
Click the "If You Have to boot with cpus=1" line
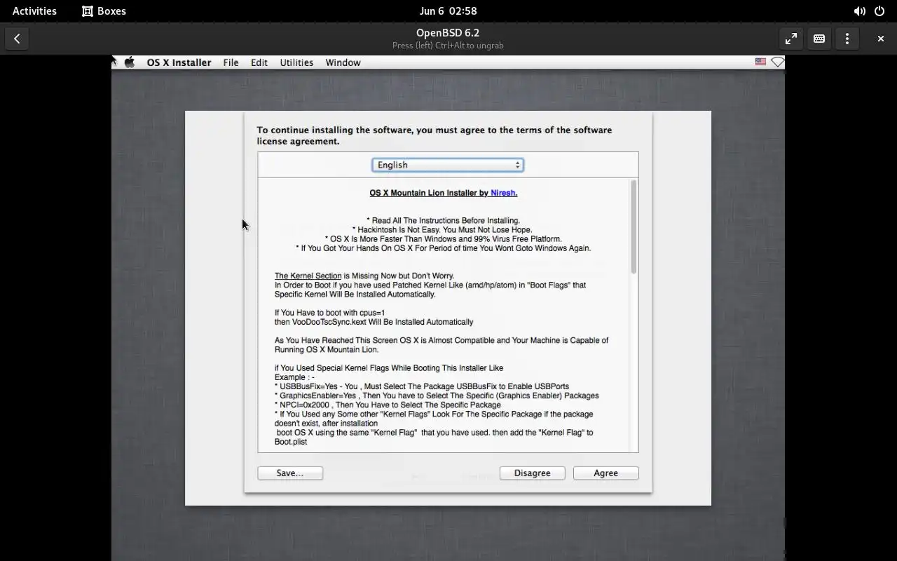pyautogui.click(x=329, y=313)
